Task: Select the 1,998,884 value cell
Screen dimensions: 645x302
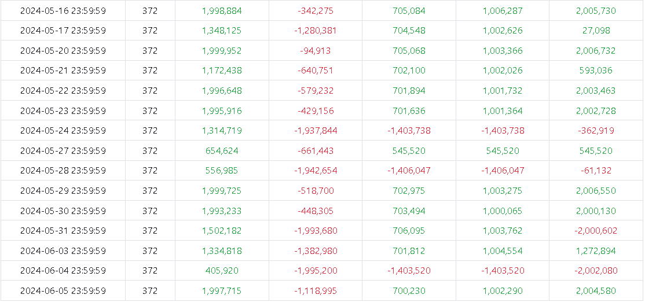Action: 222,11
